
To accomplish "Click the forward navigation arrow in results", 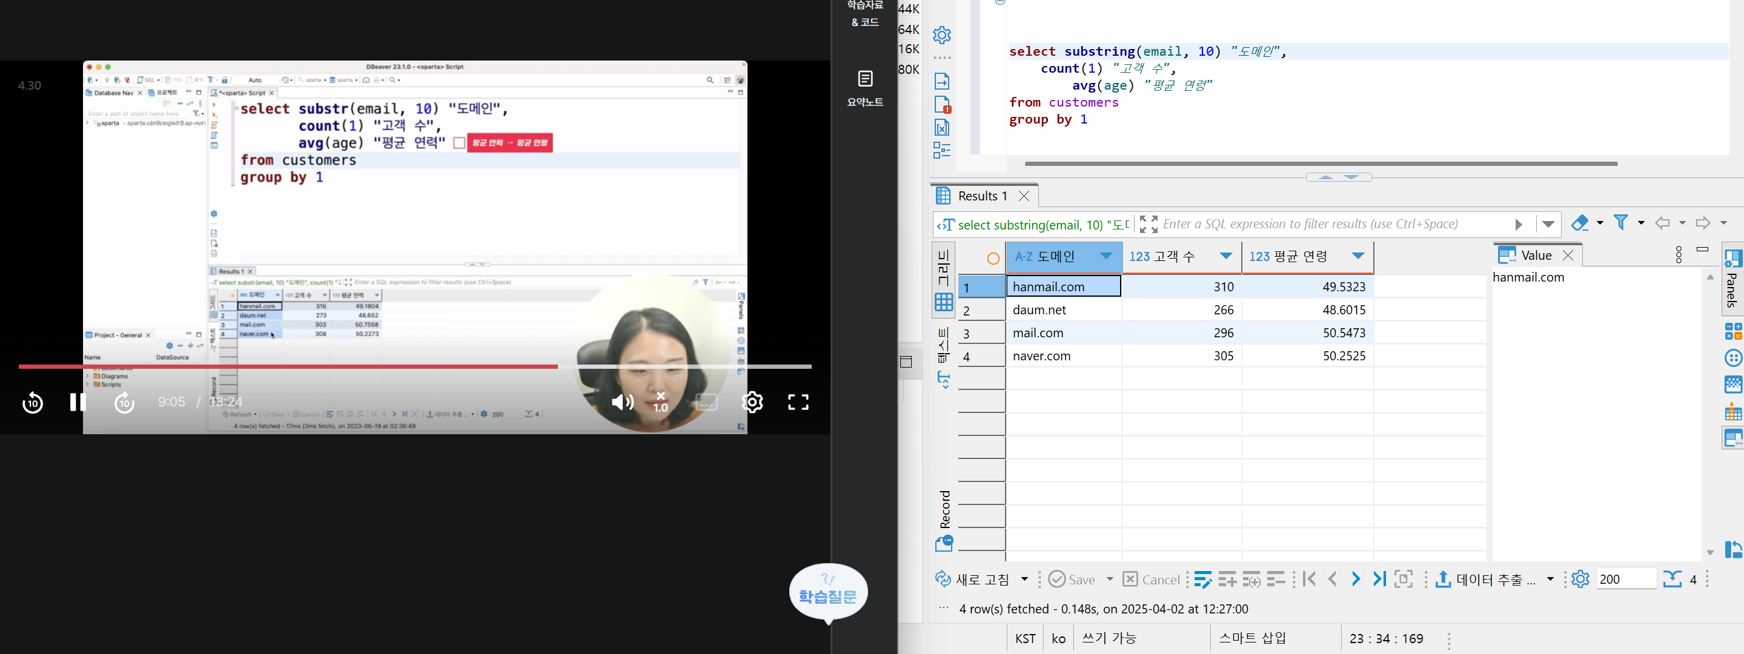I will [x=1703, y=223].
